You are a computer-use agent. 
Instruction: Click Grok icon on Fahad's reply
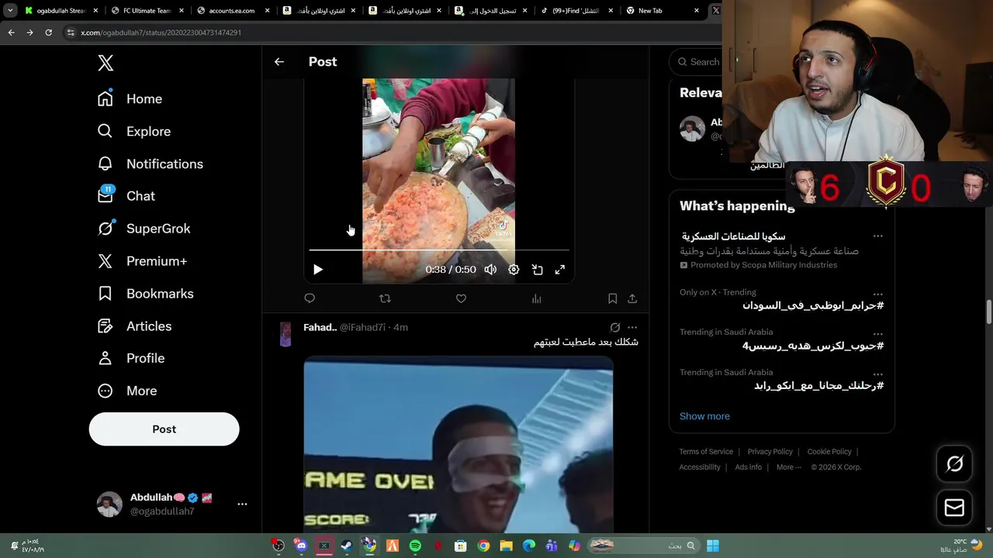tap(614, 327)
